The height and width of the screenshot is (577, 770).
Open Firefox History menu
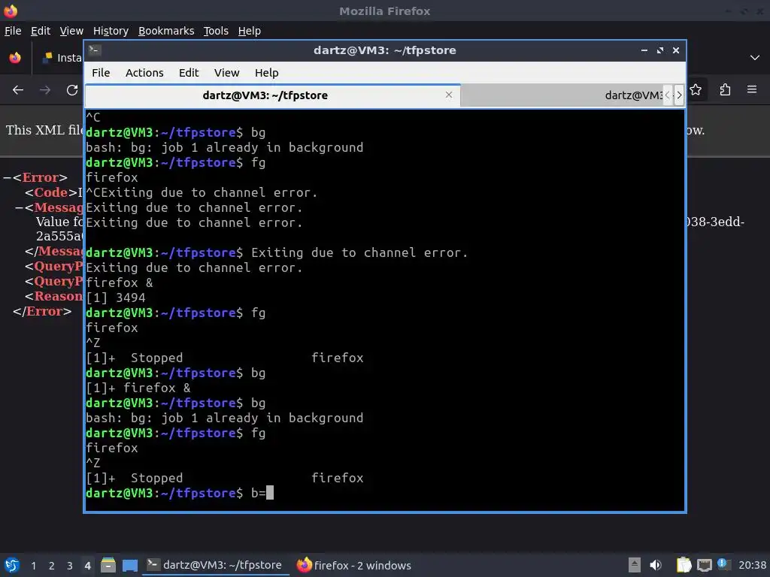111,31
